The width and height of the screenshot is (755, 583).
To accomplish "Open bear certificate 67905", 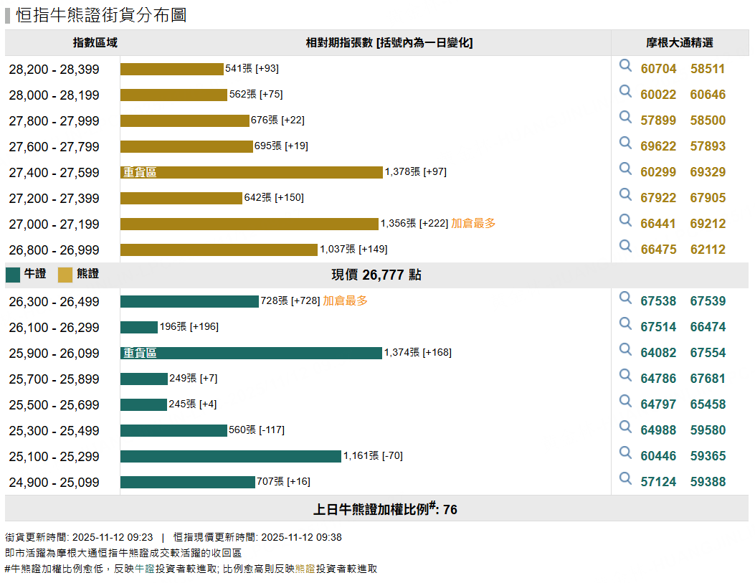I will click(708, 198).
